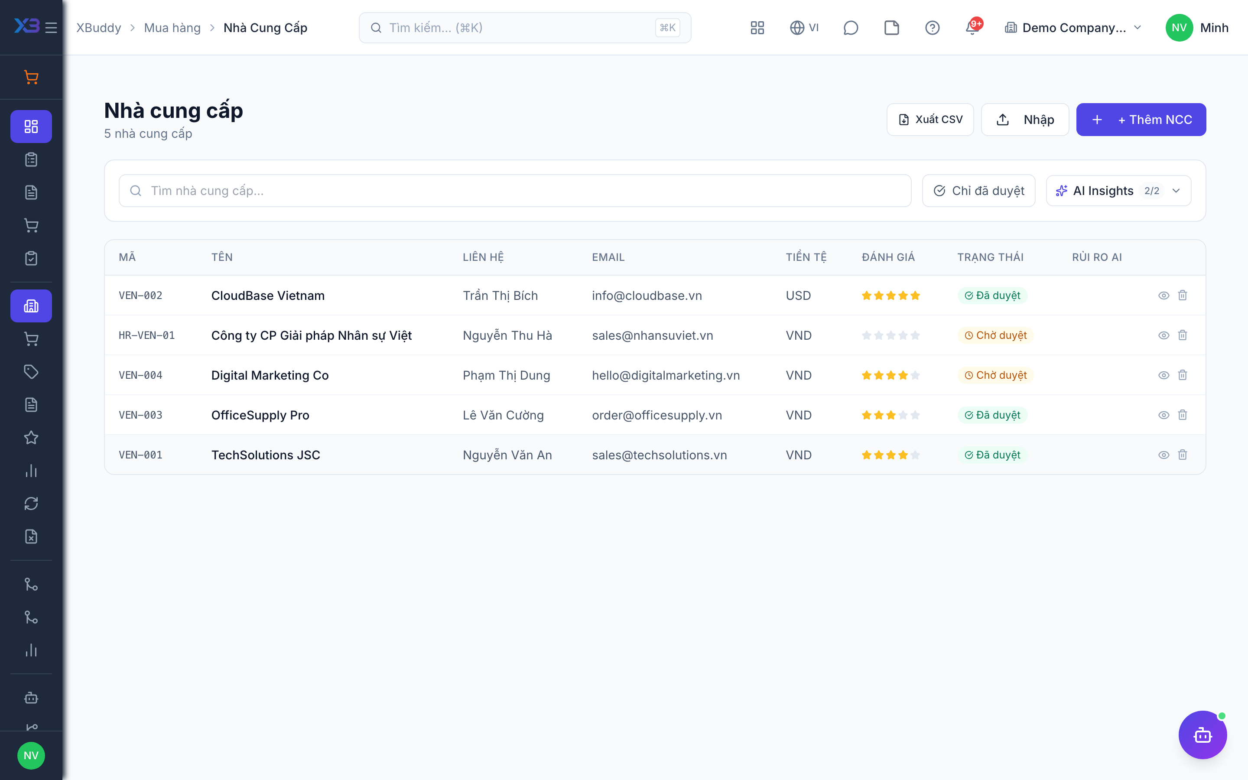View details of CloudBase Vietnam via eye icon
The width and height of the screenshot is (1248, 780).
click(1163, 295)
